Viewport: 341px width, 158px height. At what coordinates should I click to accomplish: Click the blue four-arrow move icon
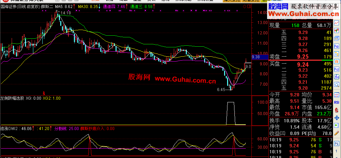337,118
